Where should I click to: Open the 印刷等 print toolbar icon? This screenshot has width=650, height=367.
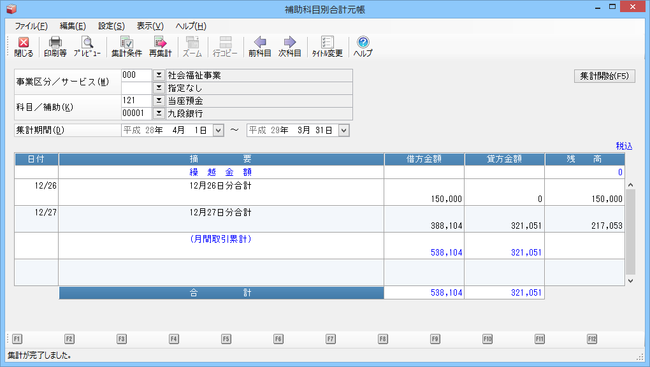(x=55, y=47)
